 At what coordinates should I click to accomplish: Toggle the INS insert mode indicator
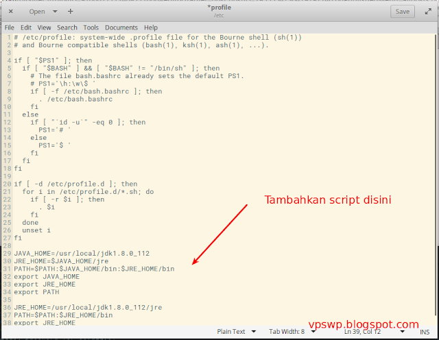tap(425, 332)
